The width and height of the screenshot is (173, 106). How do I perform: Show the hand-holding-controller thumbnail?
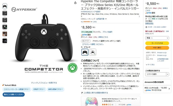5,34
